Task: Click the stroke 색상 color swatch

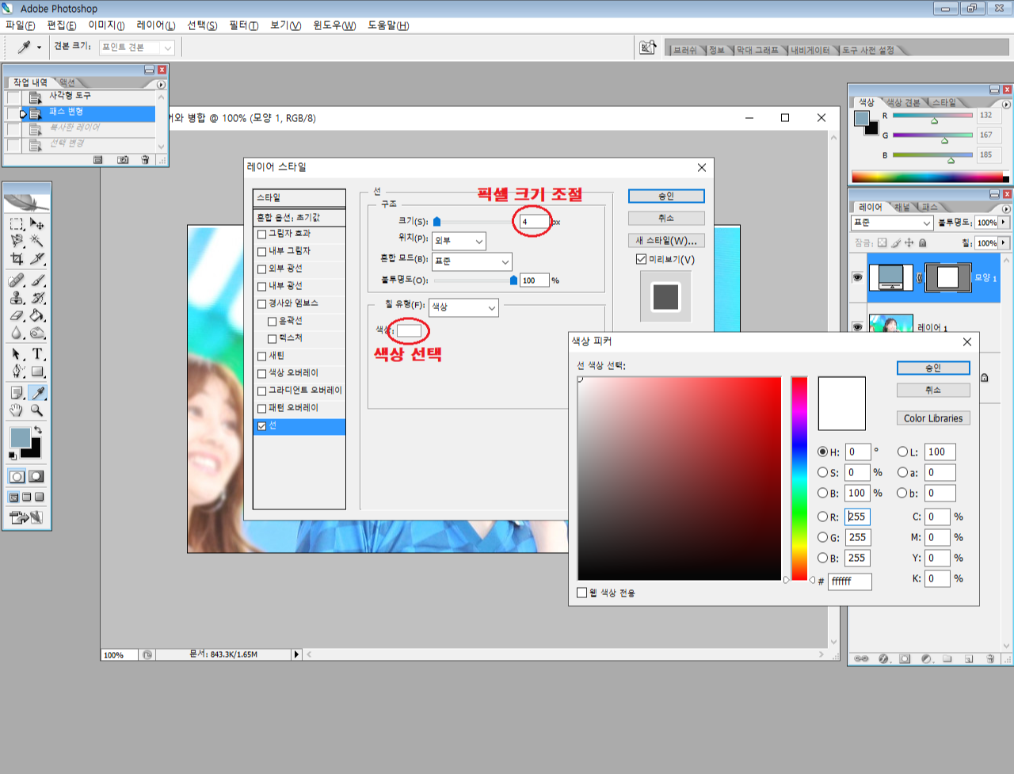Action: pyautogui.click(x=409, y=330)
